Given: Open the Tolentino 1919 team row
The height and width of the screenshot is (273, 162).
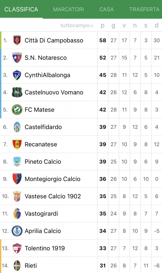Looking at the screenshot, I should pyautogui.click(x=81, y=248).
